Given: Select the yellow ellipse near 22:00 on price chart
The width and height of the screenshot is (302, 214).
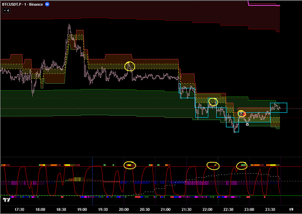Looking at the screenshot, I should click(213, 102).
